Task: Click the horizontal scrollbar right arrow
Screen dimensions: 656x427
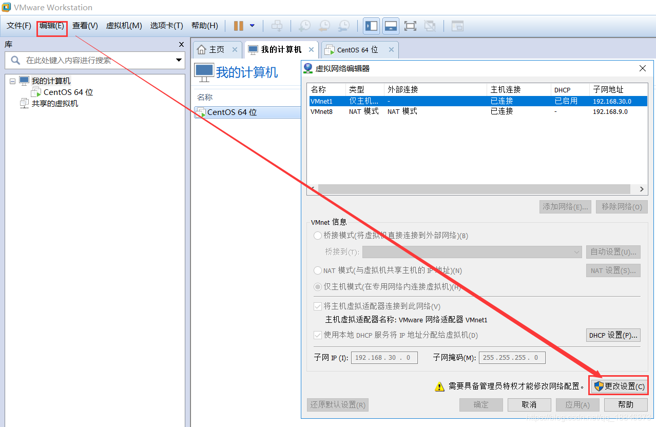Action: click(642, 189)
